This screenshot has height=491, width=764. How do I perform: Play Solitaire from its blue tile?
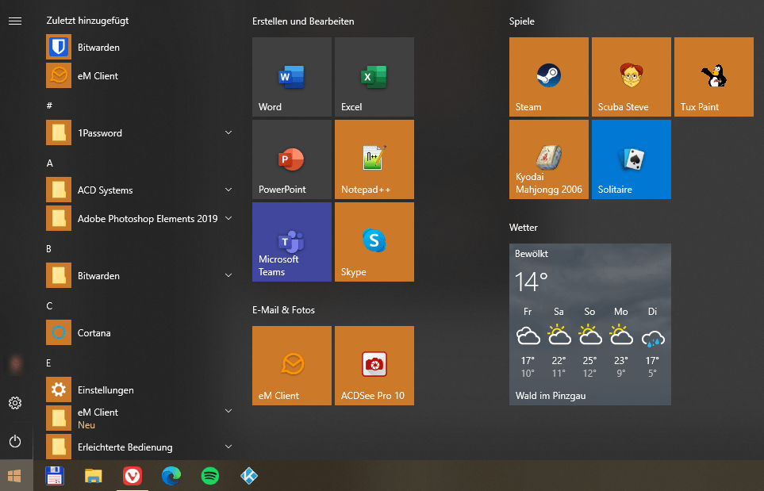coord(632,159)
